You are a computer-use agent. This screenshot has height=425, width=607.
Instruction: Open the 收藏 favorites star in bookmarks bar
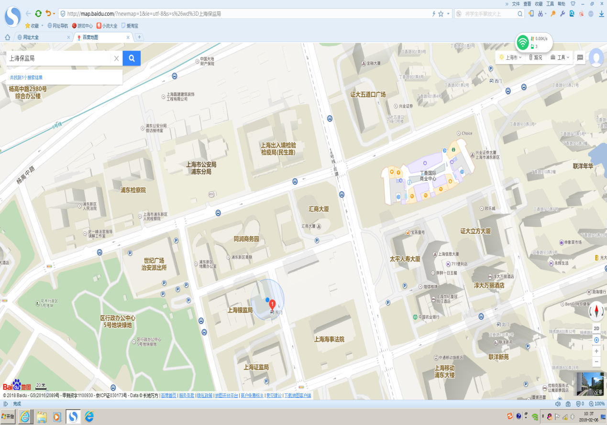tap(32, 26)
